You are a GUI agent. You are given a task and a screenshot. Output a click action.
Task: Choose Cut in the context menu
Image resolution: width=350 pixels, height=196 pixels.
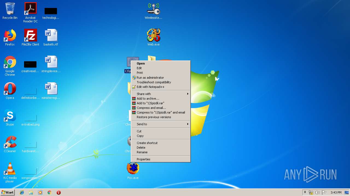(x=161, y=131)
